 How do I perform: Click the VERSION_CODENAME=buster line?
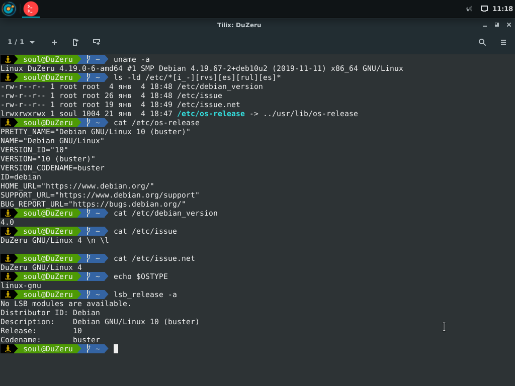(52, 168)
